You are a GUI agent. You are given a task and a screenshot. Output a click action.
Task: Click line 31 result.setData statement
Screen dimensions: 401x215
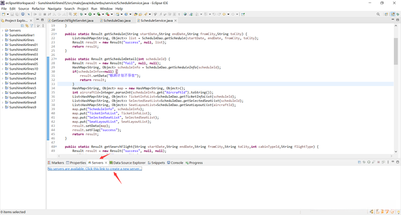pos(110,76)
